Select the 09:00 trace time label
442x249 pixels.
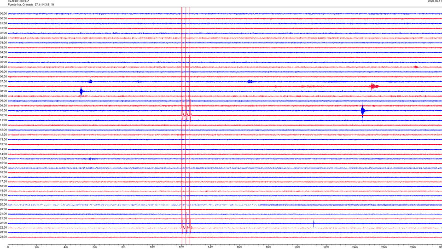4,101
